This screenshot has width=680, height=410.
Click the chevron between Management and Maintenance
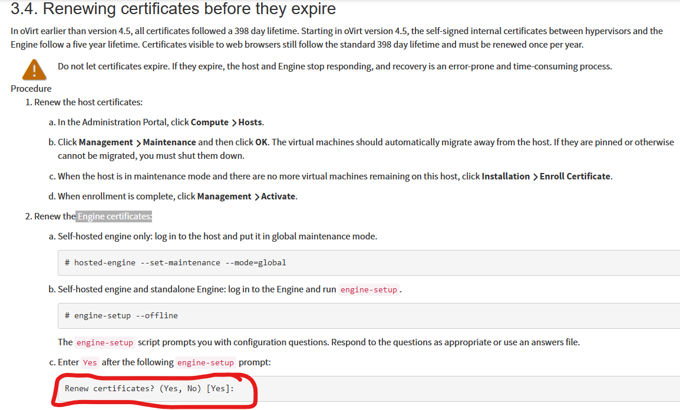pyautogui.click(x=138, y=142)
